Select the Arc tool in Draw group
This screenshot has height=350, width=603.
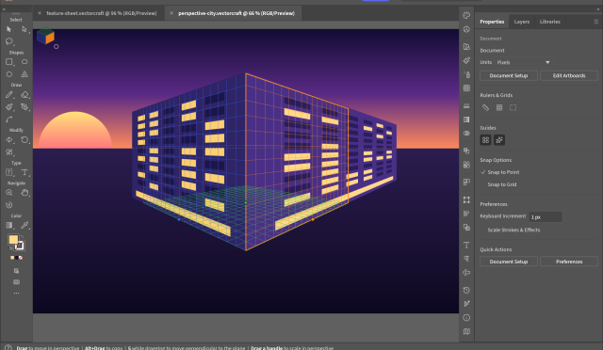[x=9, y=119]
